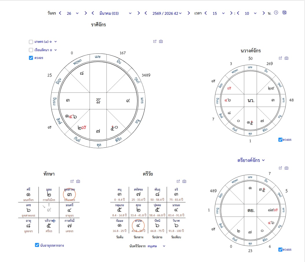305x262 pixels.
Task: Increase the minutes with the right arrow
Action: (x=264, y=13)
